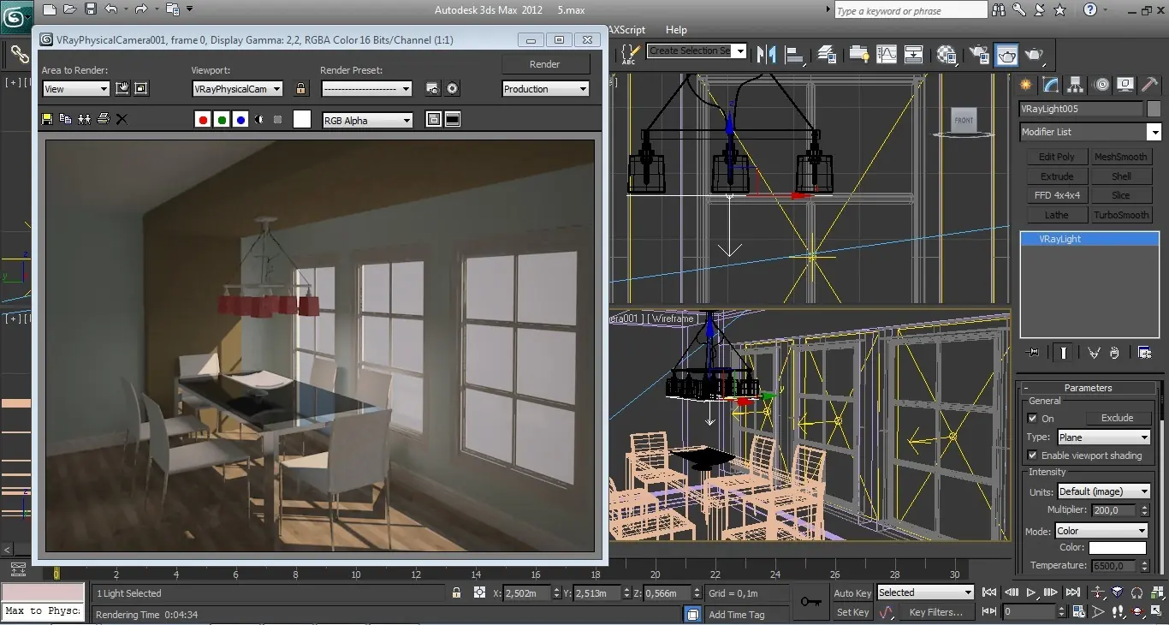Open the Create Selection Set dropdown
Viewport: 1169px width, 625px height.
pyautogui.click(x=697, y=51)
